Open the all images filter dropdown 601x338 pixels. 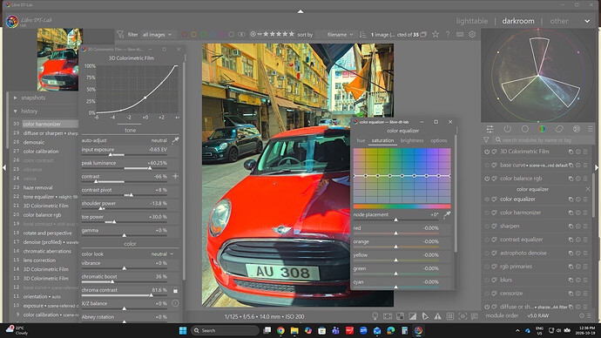(x=157, y=35)
